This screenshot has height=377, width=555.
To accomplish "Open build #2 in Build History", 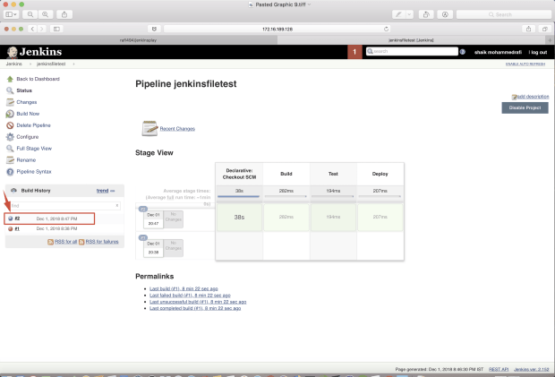I will (17, 218).
